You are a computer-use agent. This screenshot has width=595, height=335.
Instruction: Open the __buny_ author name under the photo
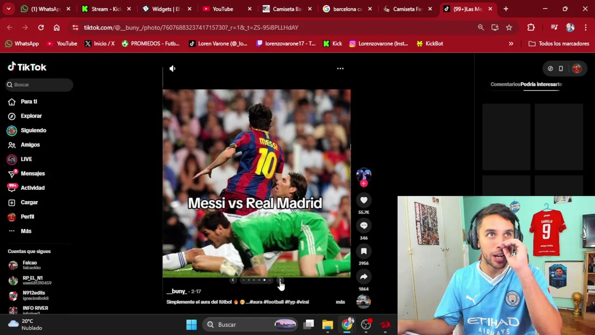pos(177,291)
